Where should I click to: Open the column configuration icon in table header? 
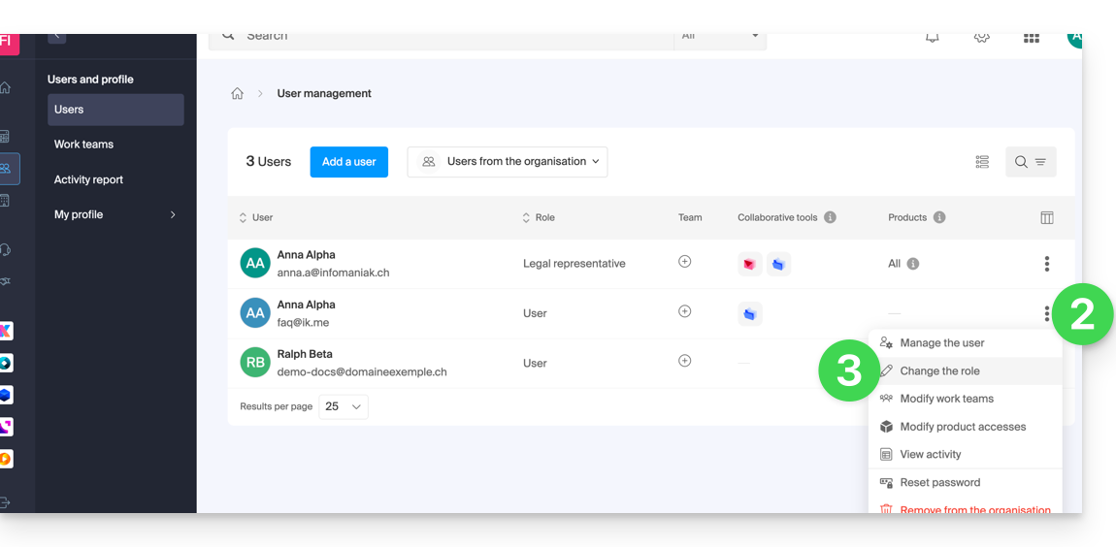pos(1047,217)
